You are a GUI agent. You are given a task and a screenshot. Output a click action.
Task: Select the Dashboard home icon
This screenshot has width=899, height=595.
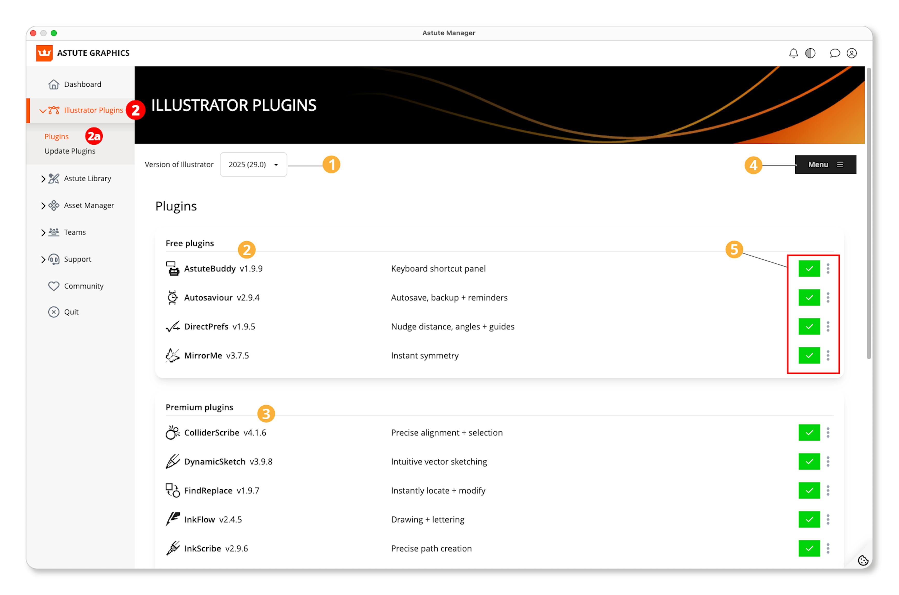pos(54,84)
